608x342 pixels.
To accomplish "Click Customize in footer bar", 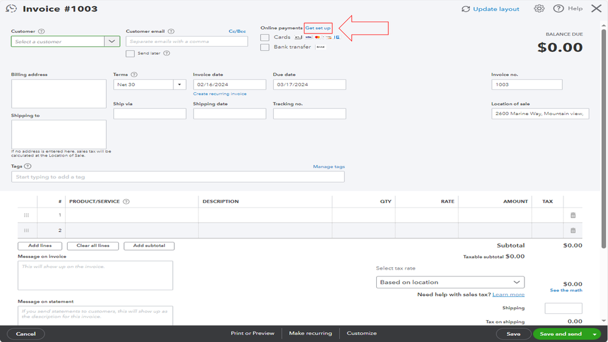I will coord(362,333).
